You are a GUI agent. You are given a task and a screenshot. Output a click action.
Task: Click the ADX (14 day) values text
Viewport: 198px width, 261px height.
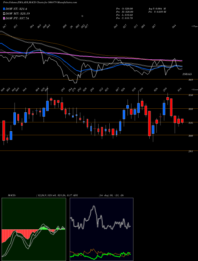(111, 195)
